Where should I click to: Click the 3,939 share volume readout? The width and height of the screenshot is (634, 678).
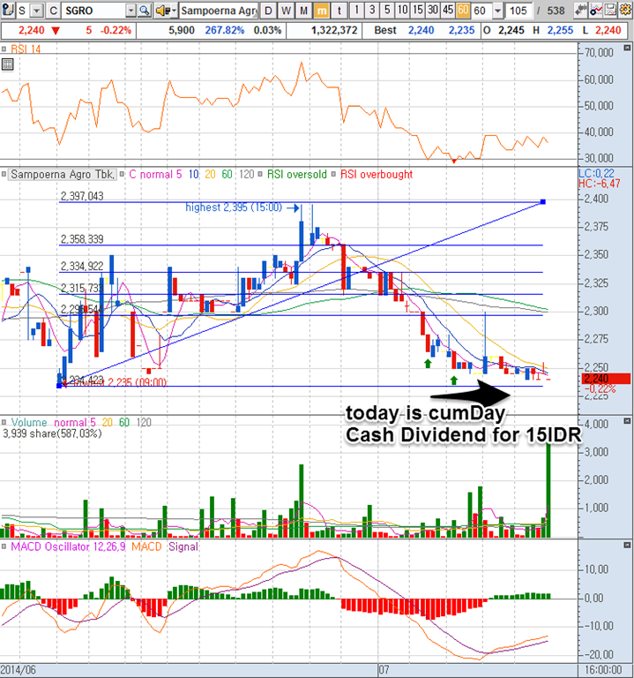click(x=52, y=433)
